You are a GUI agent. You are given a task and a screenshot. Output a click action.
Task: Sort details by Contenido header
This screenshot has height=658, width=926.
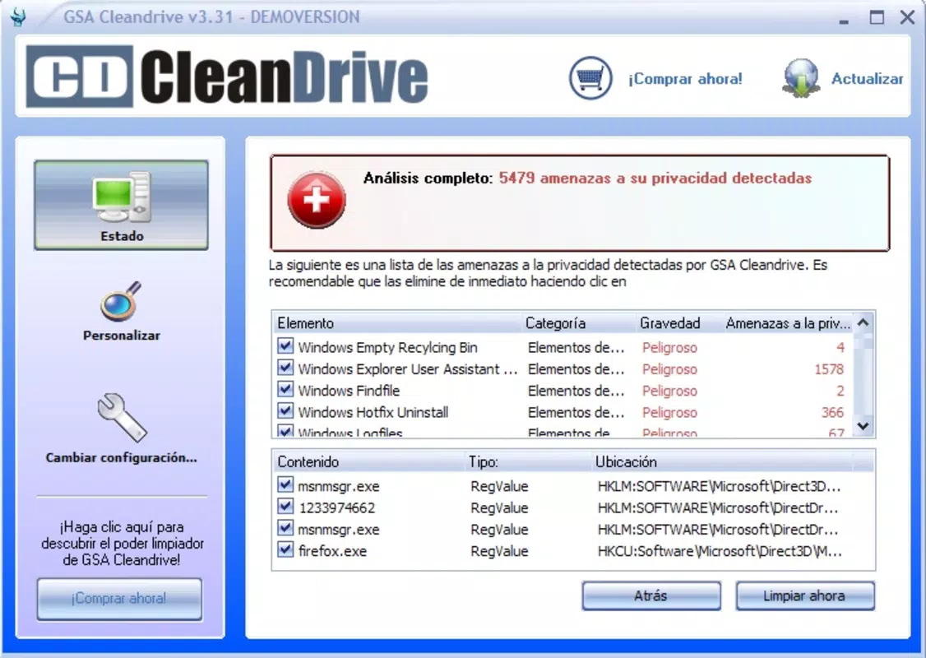(368, 462)
